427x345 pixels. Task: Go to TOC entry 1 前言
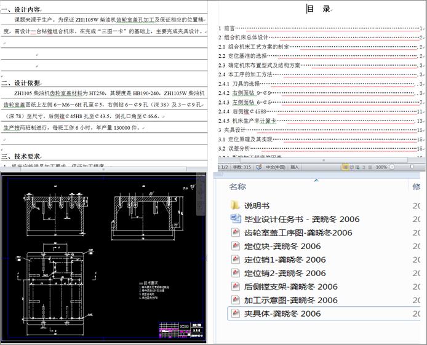point(320,28)
